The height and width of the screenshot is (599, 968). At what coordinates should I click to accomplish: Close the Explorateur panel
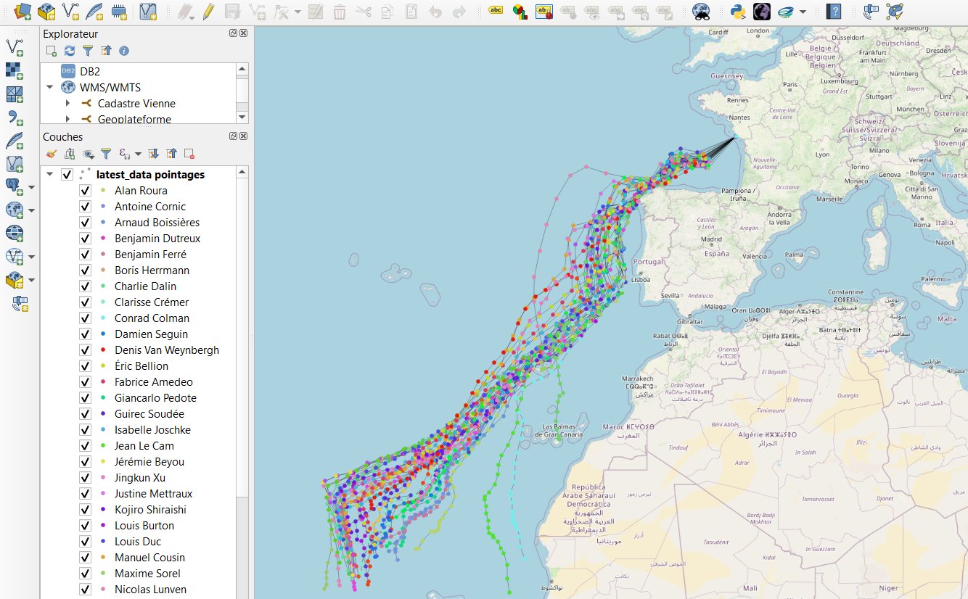pos(244,33)
